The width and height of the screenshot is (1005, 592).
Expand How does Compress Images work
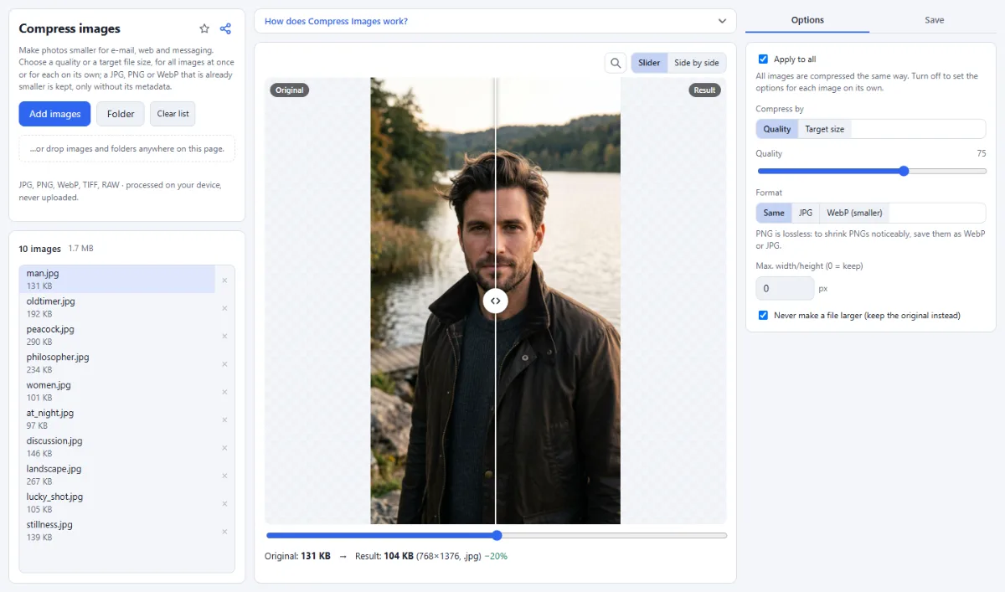[495, 21]
